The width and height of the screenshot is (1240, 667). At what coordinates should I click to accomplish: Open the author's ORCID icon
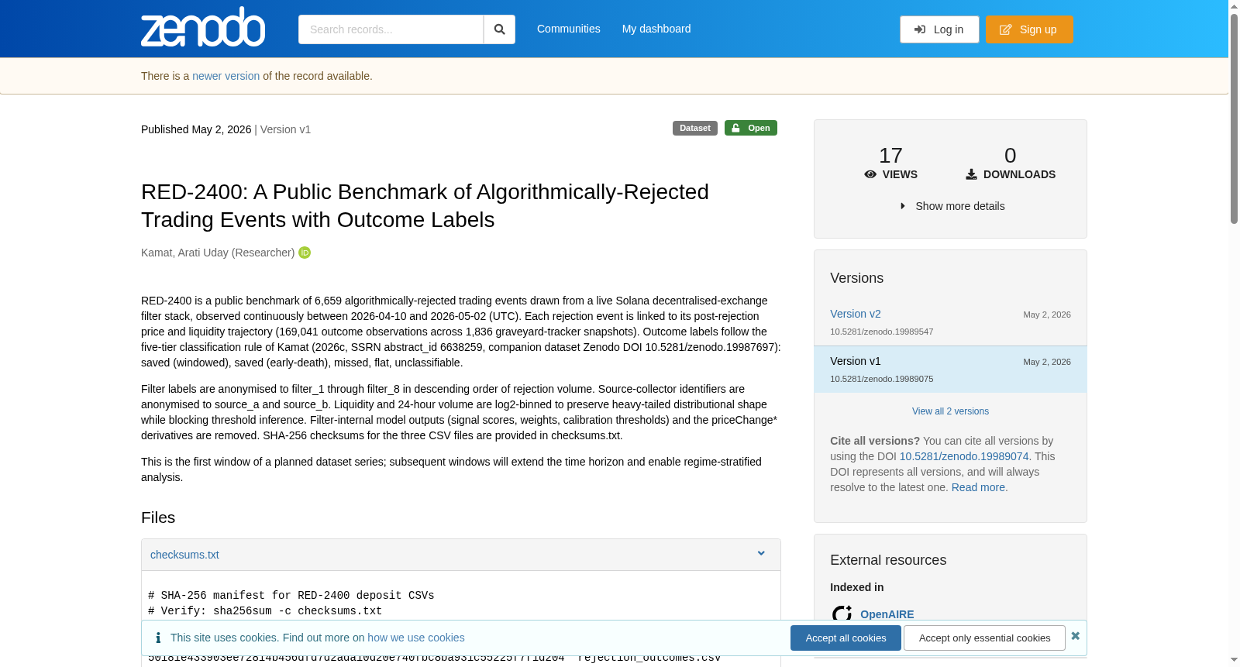pos(305,253)
